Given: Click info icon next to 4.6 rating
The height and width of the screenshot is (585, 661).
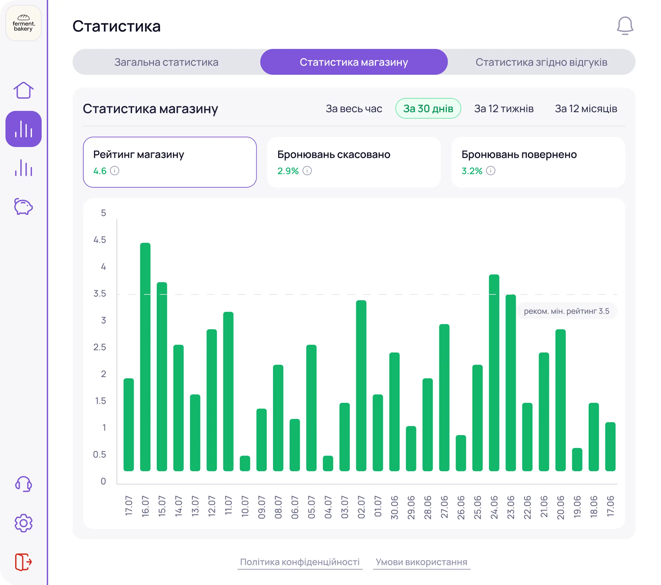Looking at the screenshot, I should [x=115, y=171].
